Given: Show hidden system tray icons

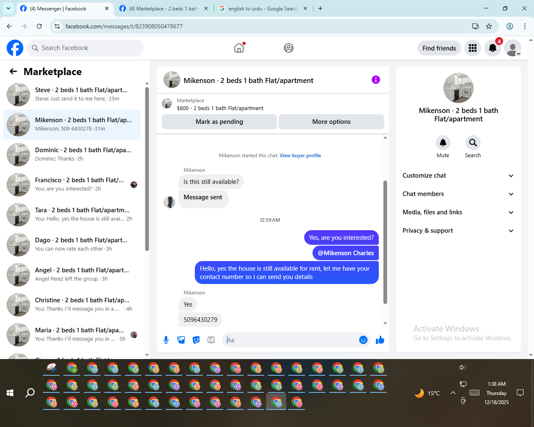Looking at the screenshot, I should point(453,393).
